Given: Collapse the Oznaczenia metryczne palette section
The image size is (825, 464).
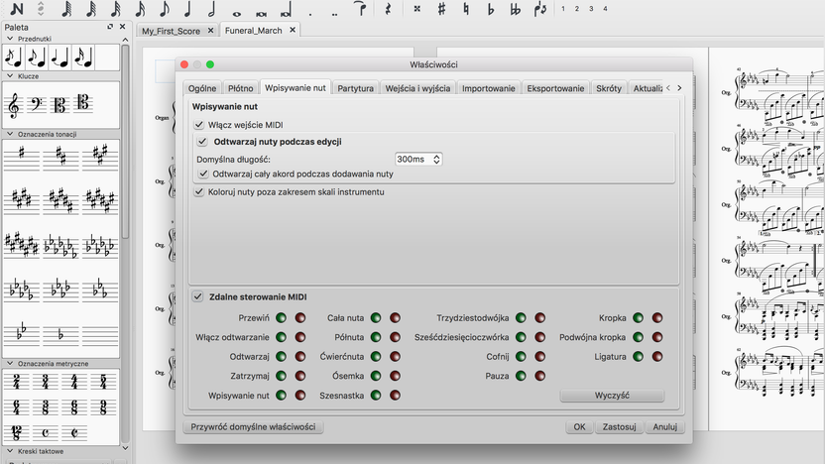Looking at the screenshot, I should 10,363.
